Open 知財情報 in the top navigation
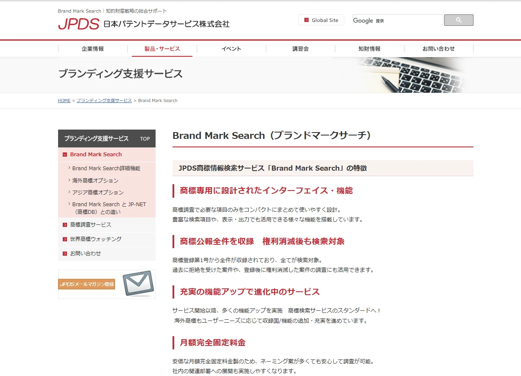The height and width of the screenshot is (376, 521). (x=369, y=49)
